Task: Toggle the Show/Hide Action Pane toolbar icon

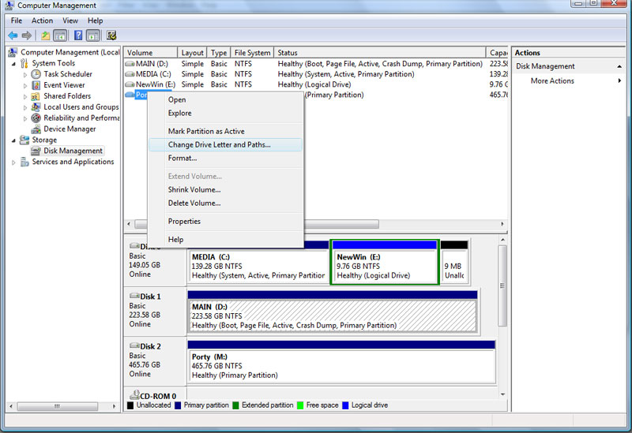Action: pos(93,35)
